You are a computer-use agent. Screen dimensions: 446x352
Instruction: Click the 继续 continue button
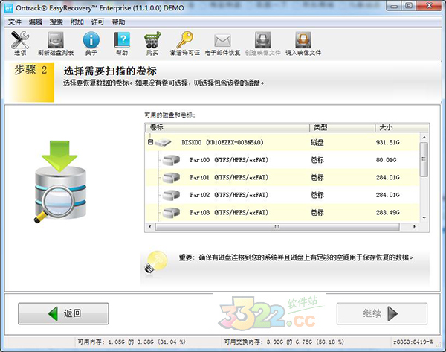pyautogui.click(x=382, y=313)
